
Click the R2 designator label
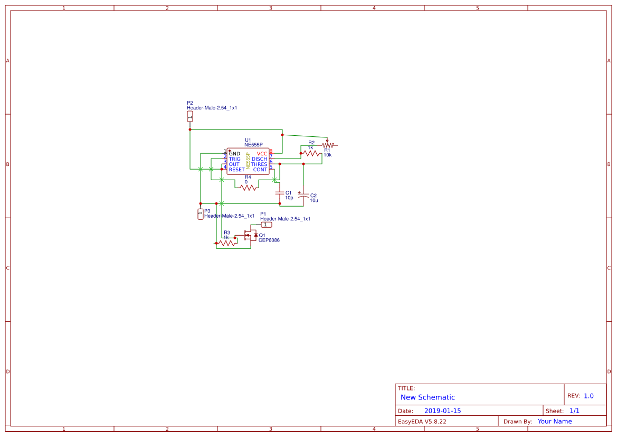coord(311,143)
